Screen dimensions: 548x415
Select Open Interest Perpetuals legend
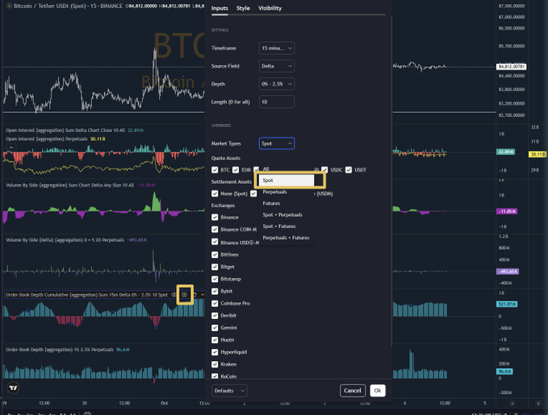click(x=47, y=139)
